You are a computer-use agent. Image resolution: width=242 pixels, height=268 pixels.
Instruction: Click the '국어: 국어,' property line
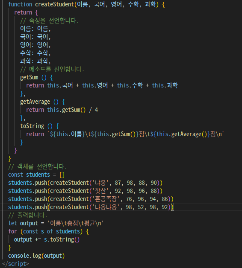click(x=35, y=37)
